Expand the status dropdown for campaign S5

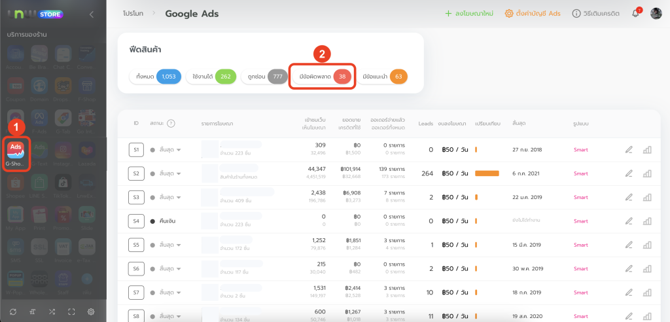coord(178,245)
